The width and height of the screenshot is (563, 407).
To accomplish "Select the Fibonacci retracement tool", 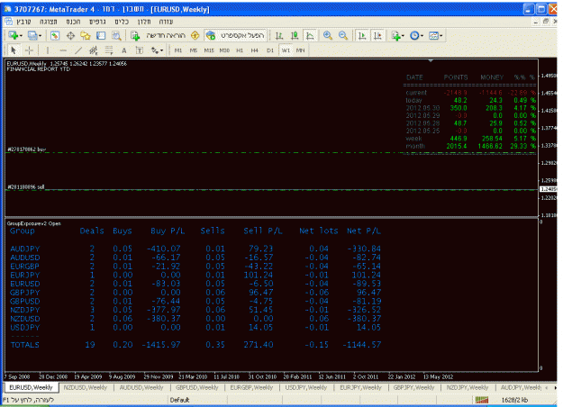I will click(x=109, y=50).
